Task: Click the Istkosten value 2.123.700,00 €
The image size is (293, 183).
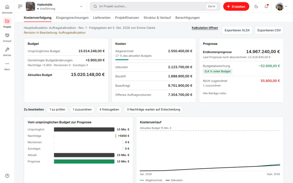Action: [x=180, y=67]
